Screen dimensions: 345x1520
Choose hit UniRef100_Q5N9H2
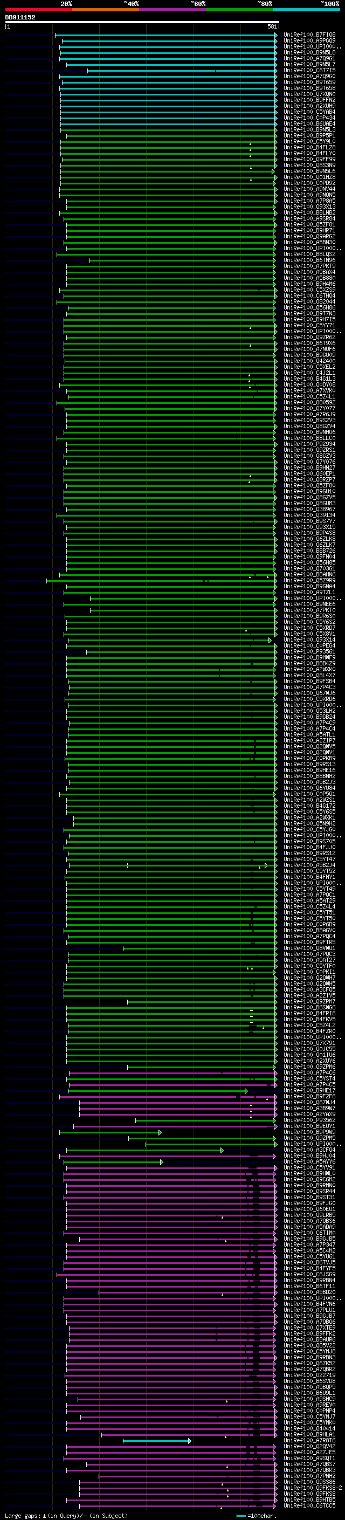(x=309, y=823)
